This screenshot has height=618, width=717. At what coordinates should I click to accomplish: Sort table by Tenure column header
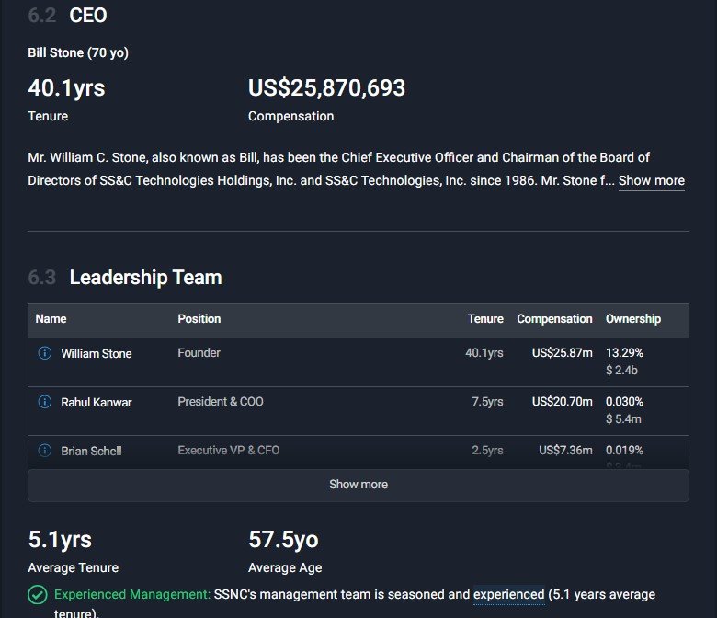485,319
